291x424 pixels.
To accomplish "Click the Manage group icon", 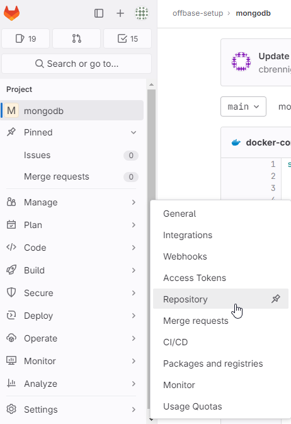I will click(x=11, y=202).
